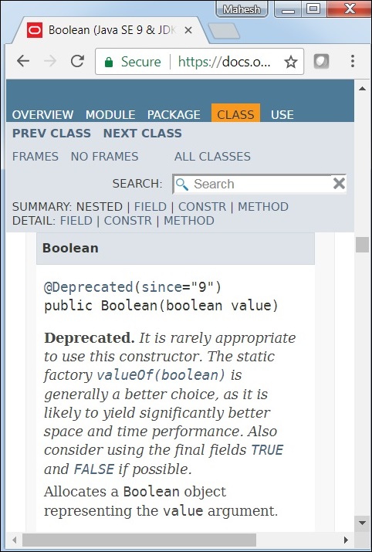Screen dimensions: 372x552
Task: Click the browser back arrow
Action: [23, 61]
